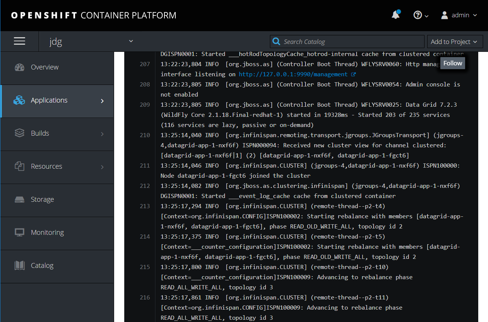Click the admin username label

(461, 15)
